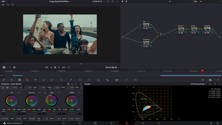
Task: Reset the Gamma color wheel
Action: pos(39,92)
